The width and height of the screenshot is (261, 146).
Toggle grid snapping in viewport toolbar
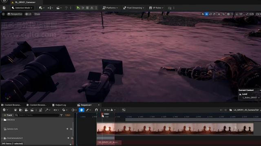tap(228, 14)
